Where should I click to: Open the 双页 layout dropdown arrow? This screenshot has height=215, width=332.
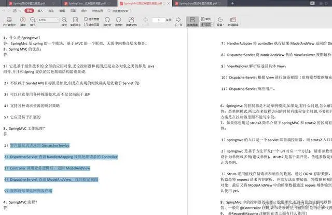[x=212, y=25]
